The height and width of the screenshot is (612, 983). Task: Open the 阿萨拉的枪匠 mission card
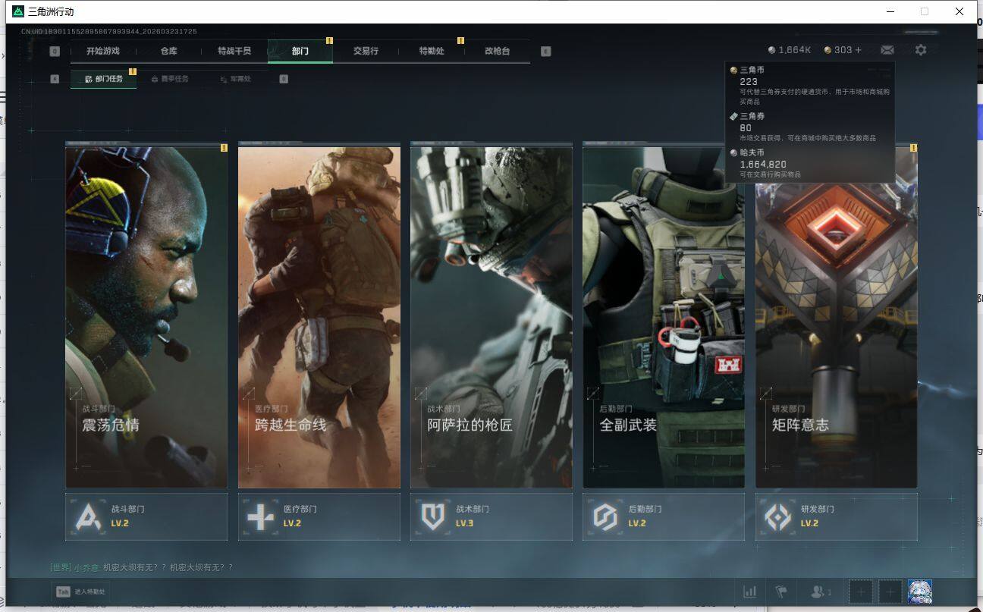[491, 317]
